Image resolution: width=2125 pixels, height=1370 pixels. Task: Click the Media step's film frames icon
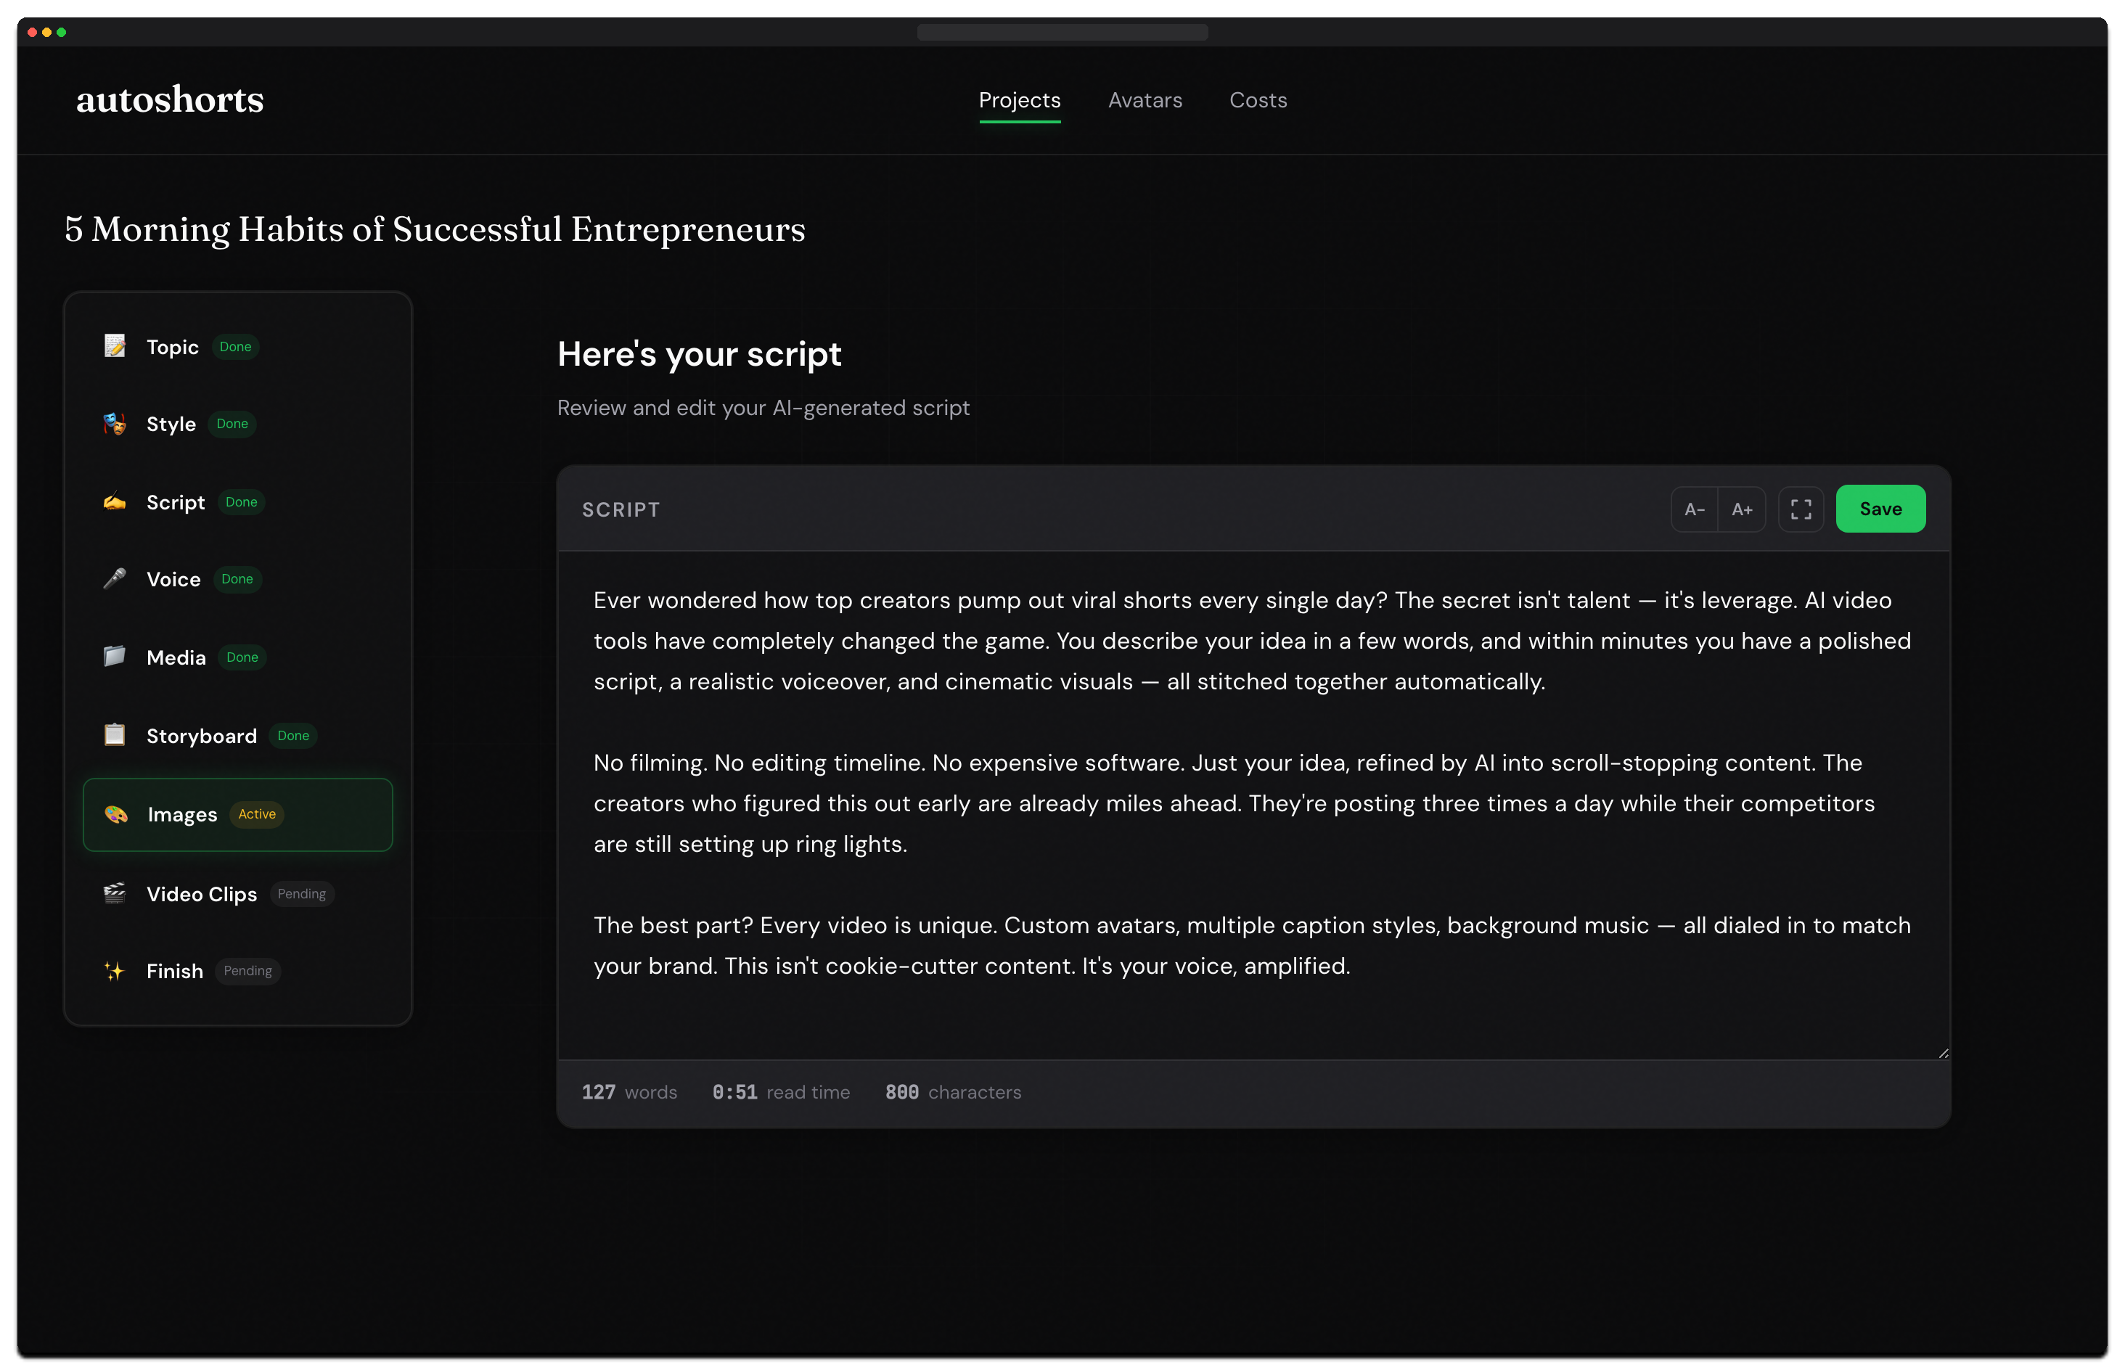pyautogui.click(x=115, y=657)
